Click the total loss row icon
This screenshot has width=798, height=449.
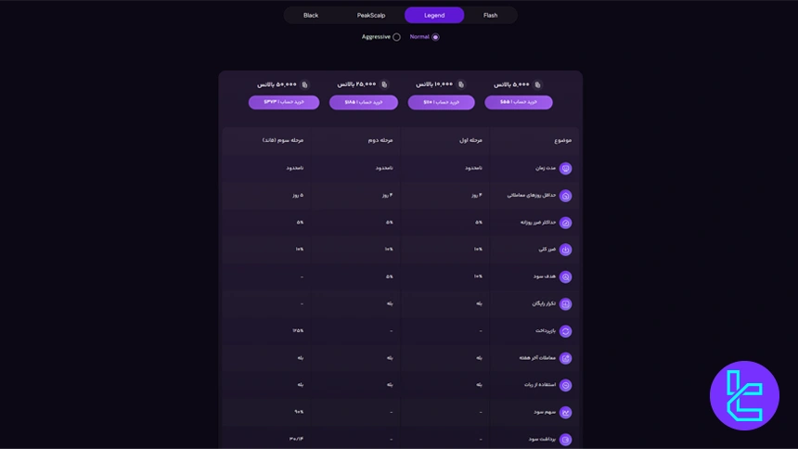coord(565,250)
